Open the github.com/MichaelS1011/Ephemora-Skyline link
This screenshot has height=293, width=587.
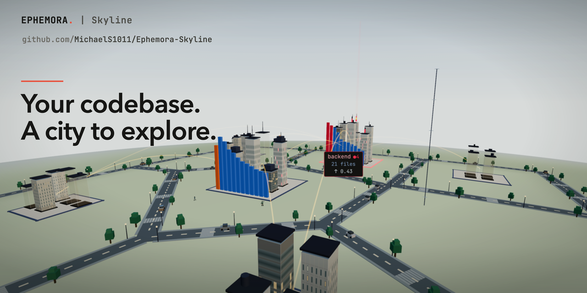pos(117,39)
